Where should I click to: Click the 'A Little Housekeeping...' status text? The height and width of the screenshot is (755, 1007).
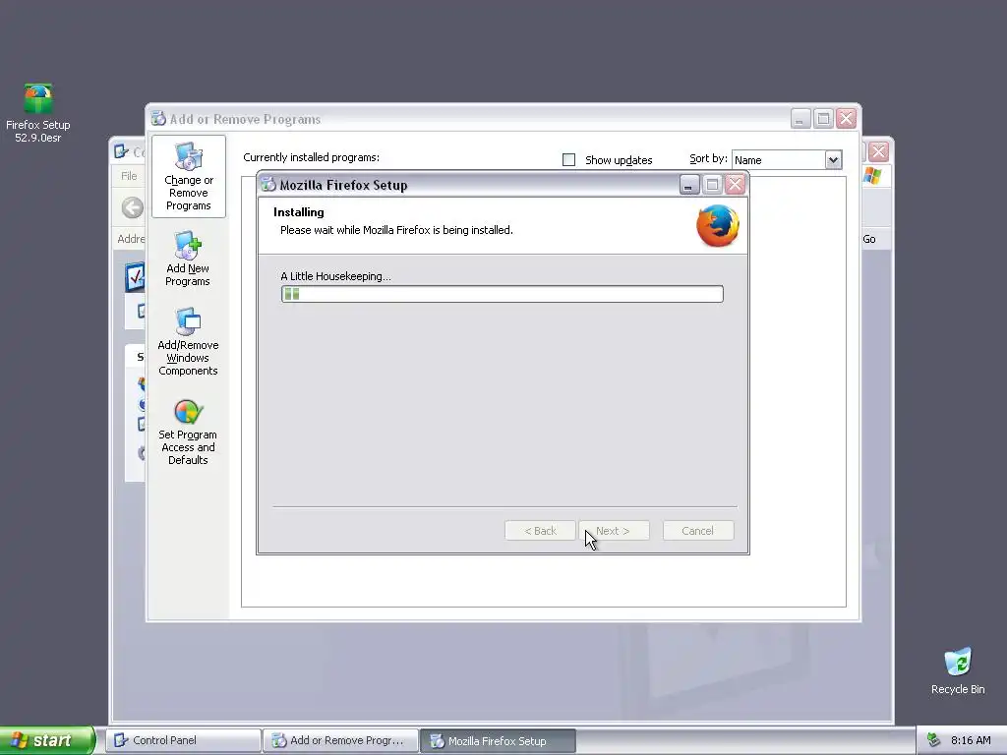click(x=336, y=276)
